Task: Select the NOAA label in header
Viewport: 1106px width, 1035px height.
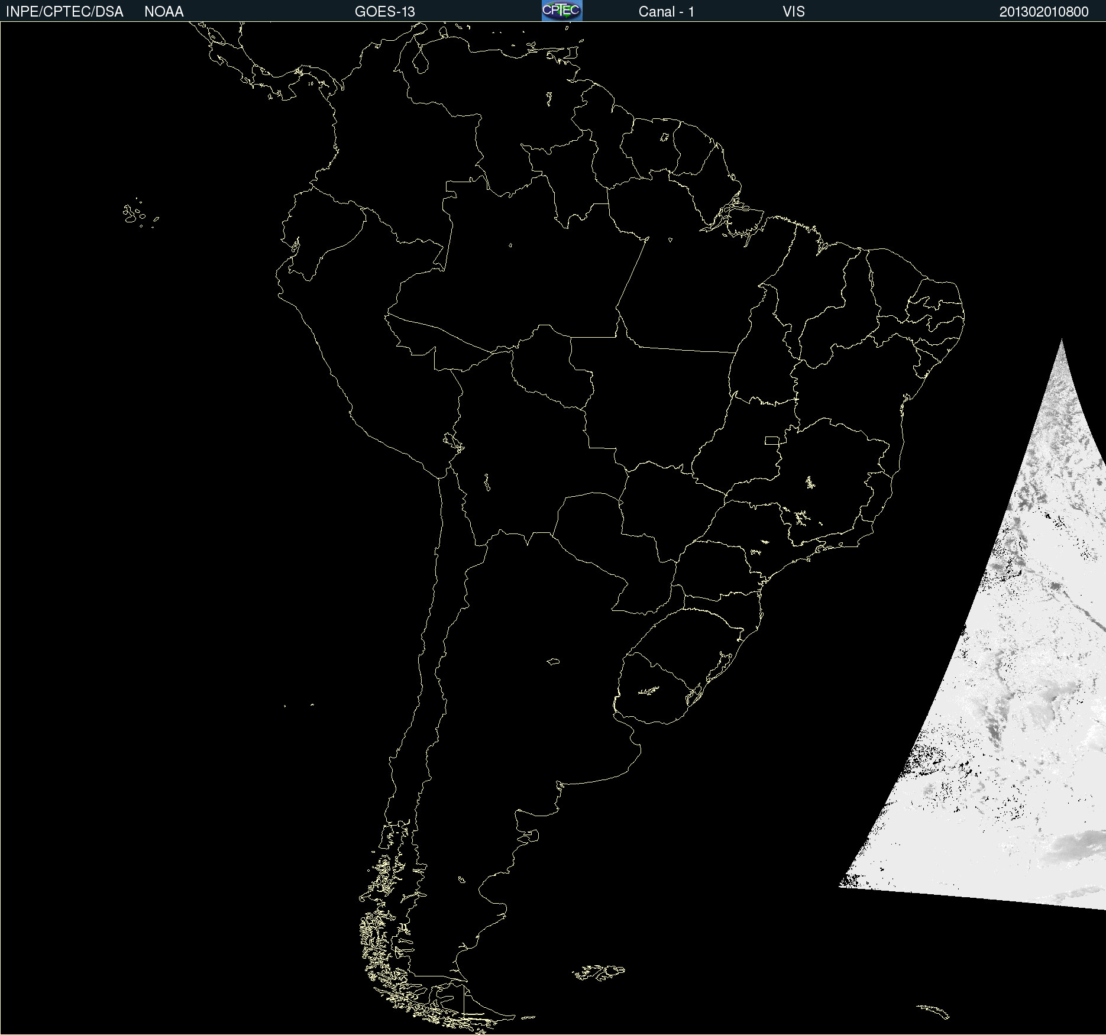Action: tap(164, 12)
